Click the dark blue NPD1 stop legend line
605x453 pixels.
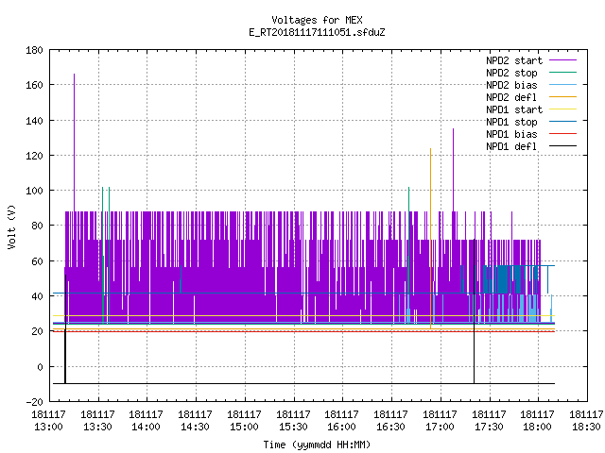pyautogui.click(x=562, y=122)
